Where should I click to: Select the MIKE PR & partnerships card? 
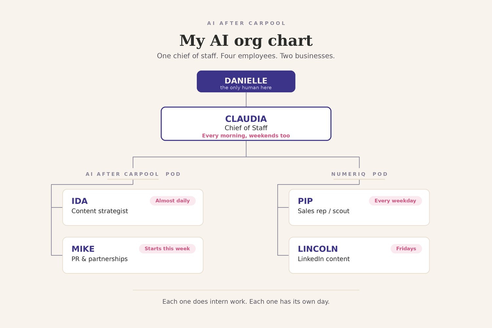tap(133, 255)
